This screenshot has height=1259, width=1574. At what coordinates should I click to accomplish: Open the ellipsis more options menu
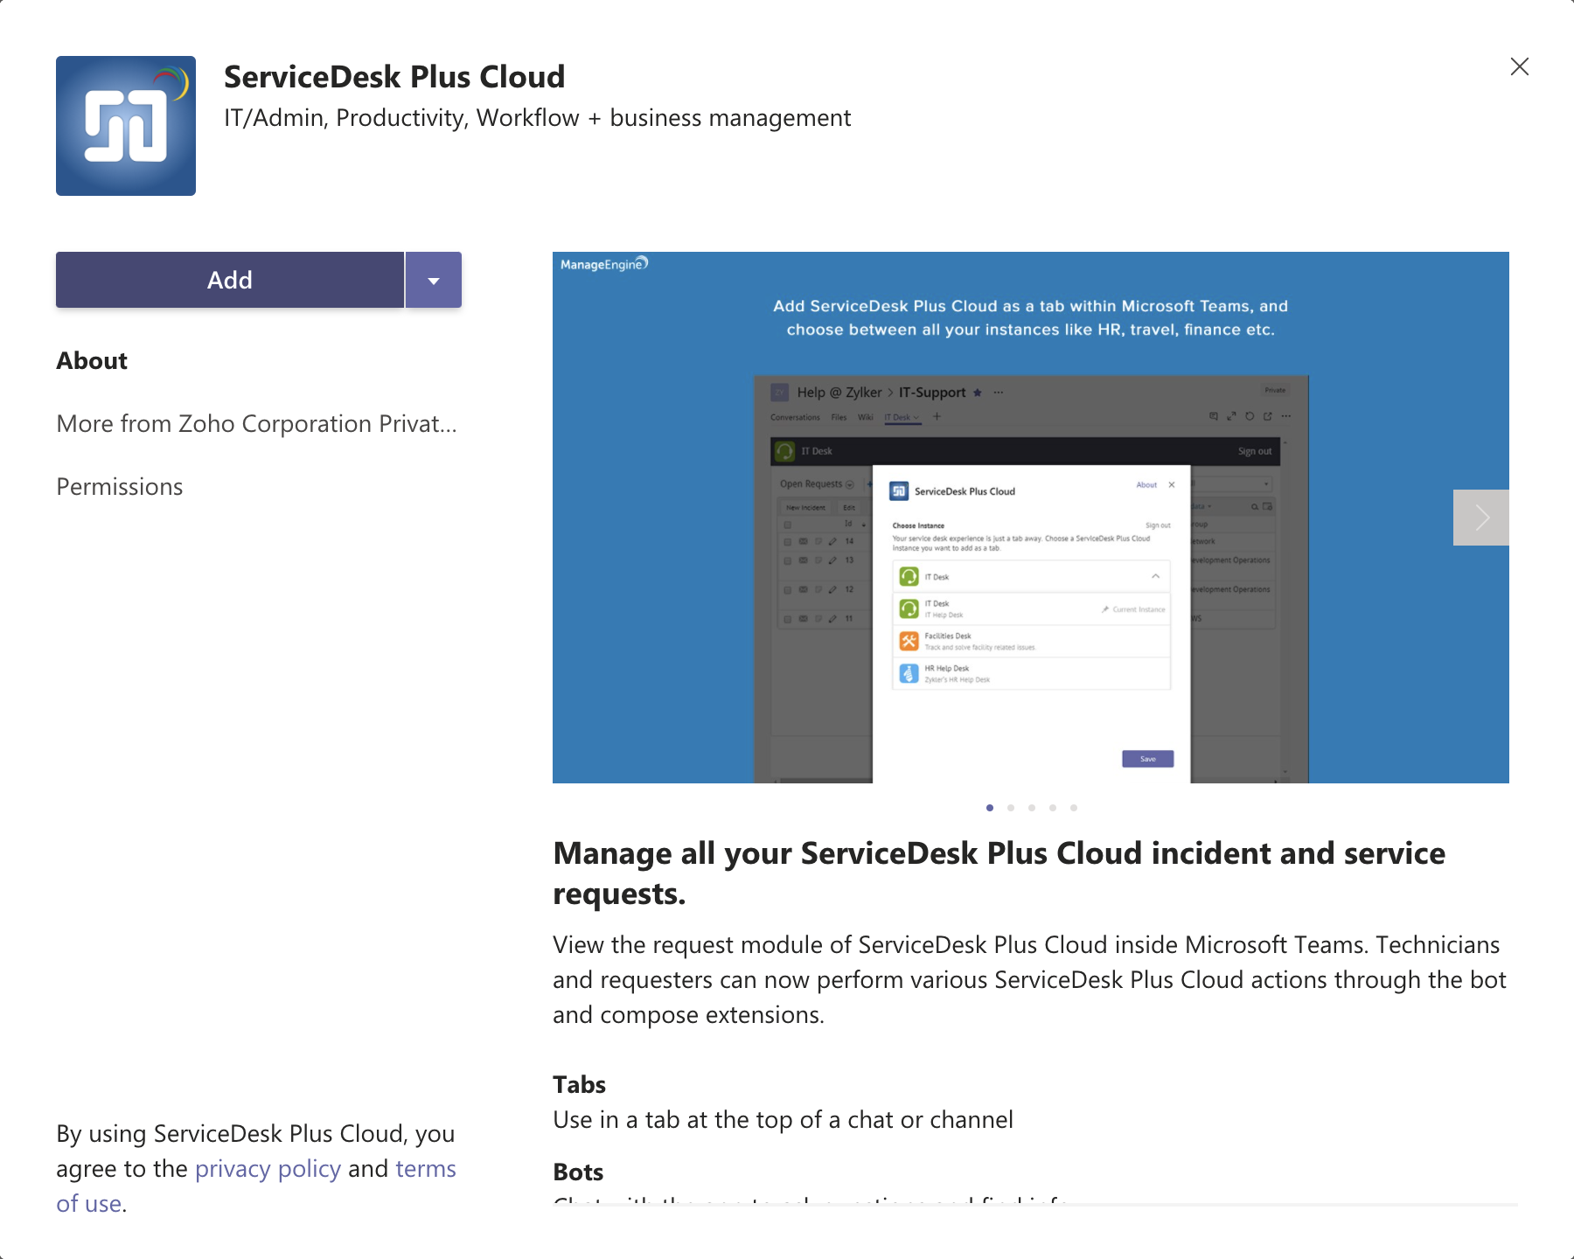(998, 392)
